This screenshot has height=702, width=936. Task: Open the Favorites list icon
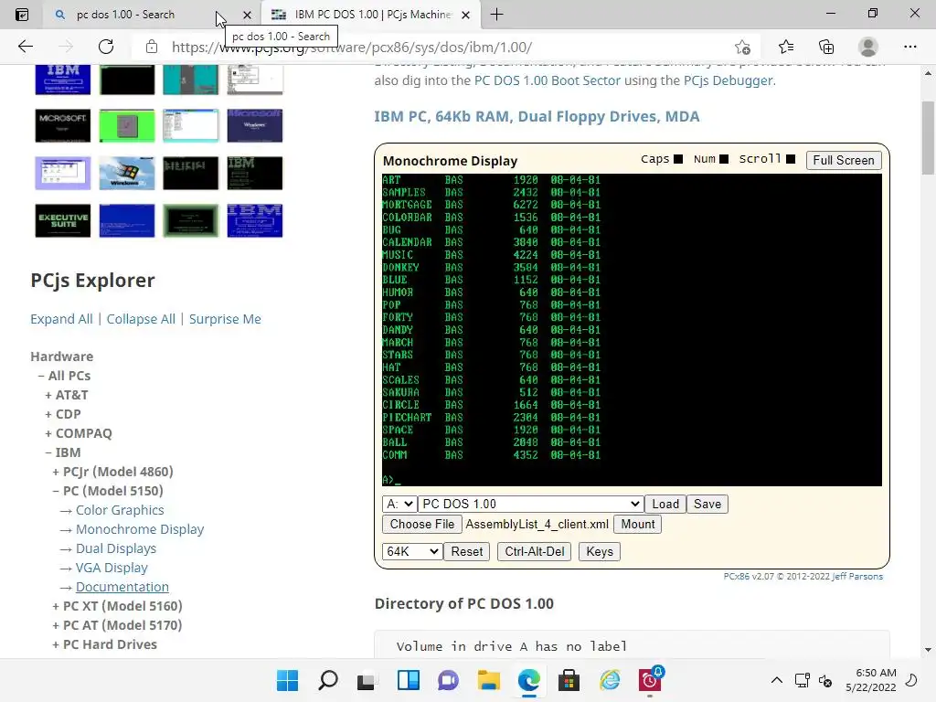pyautogui.click(x=785, y=47)
